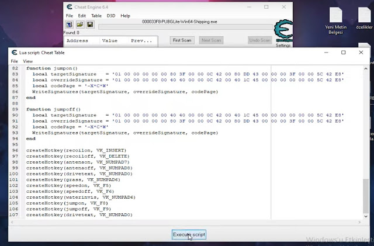The width and height of the screenshot is (374, 246).
Task: Open View menu in Lua script window
Action: coord(28,61)
